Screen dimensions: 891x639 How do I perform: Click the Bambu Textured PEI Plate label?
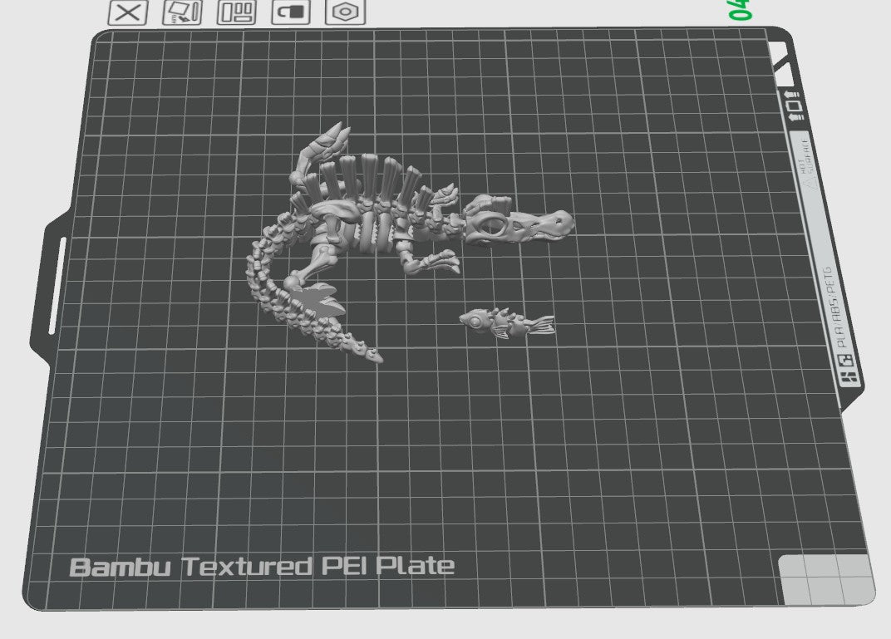tap(262, 567)
